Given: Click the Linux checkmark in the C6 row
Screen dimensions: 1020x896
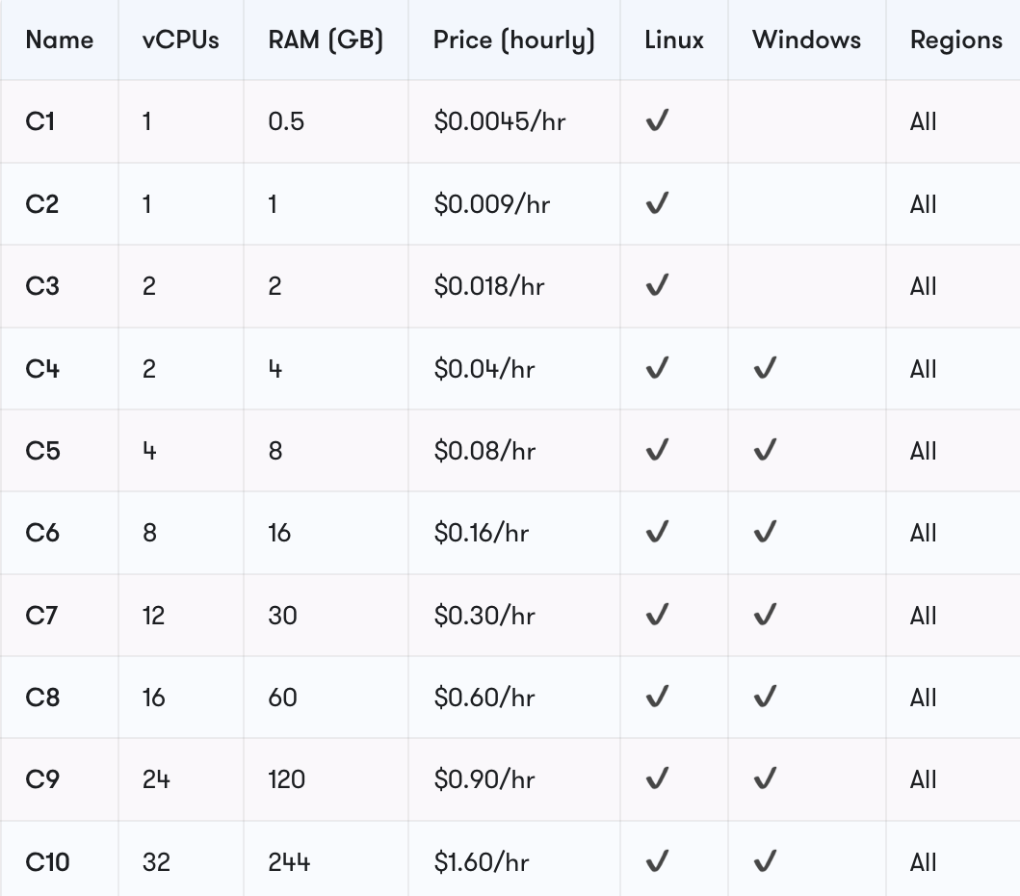Looking at the screenshot, I should (x=657, y=532).
